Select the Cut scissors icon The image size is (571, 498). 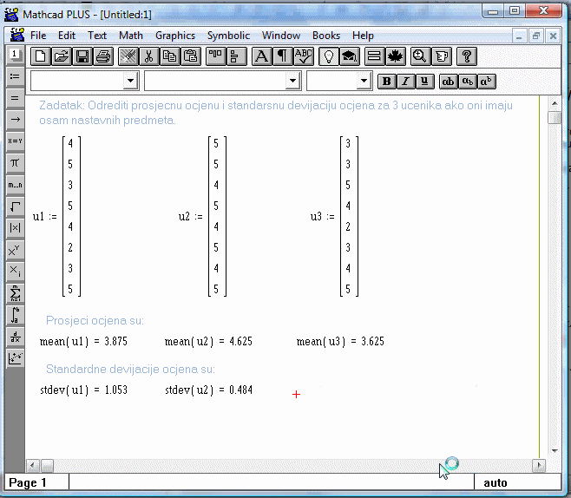(x=148, y=56)
